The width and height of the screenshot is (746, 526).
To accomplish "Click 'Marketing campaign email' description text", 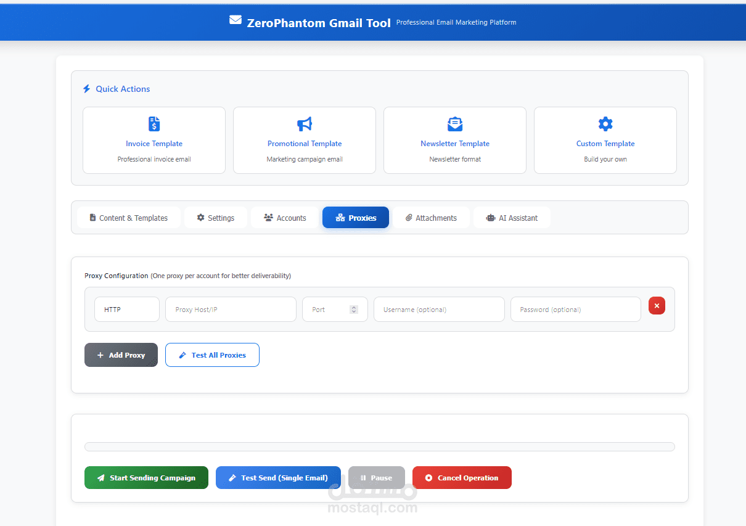I will point(305,159).
